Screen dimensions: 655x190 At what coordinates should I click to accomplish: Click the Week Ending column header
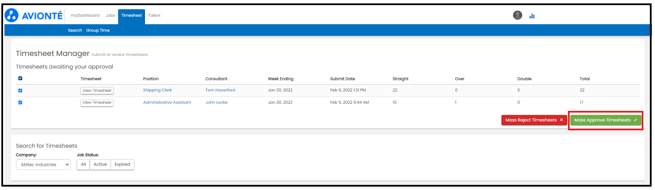(281, 79)
